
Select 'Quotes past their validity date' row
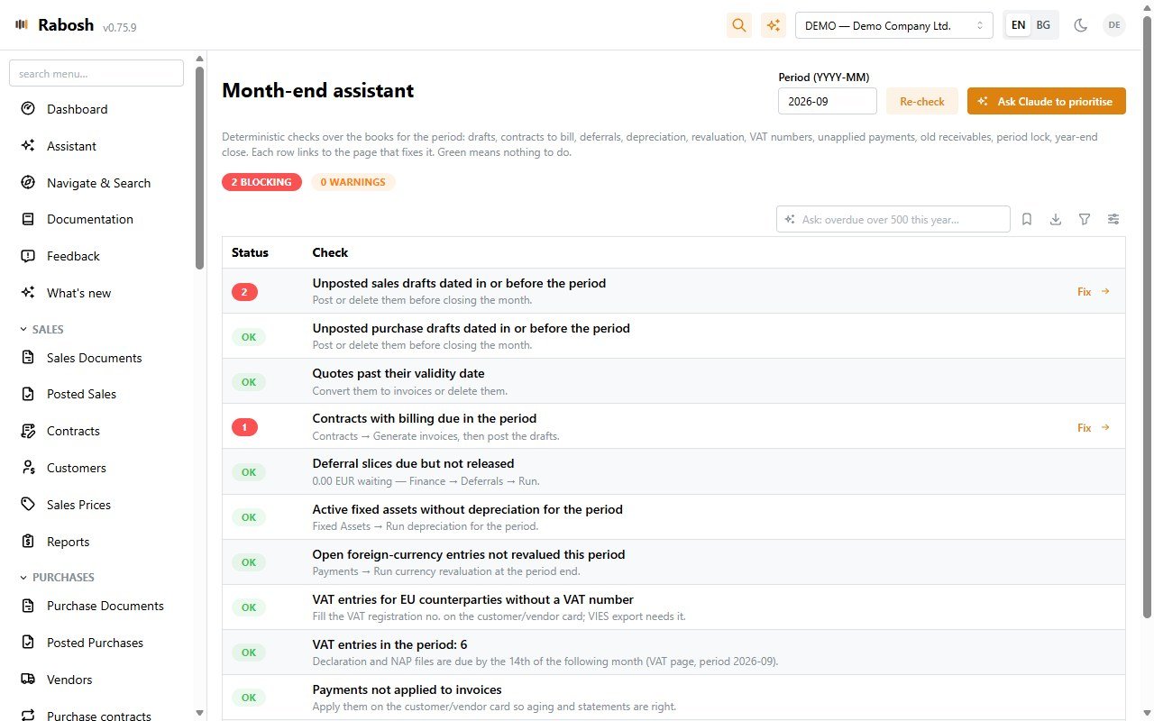(x=673, y=381)
